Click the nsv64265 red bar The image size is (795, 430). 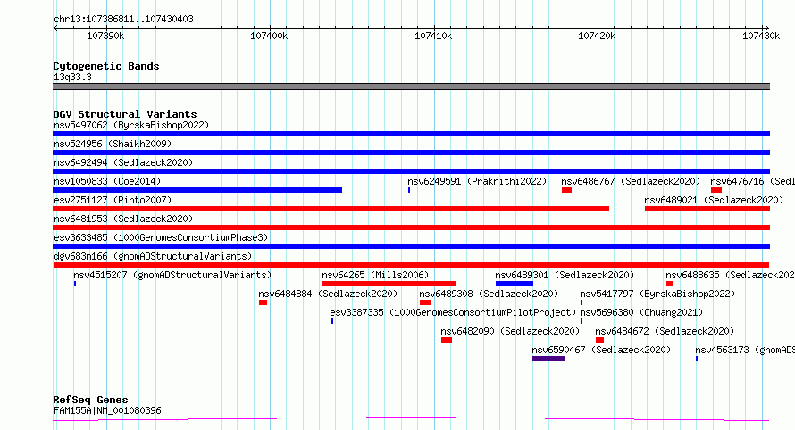[389, 284]
